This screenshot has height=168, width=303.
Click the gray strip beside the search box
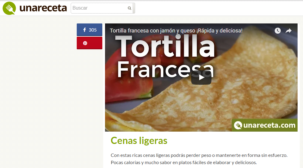(134, 8)
